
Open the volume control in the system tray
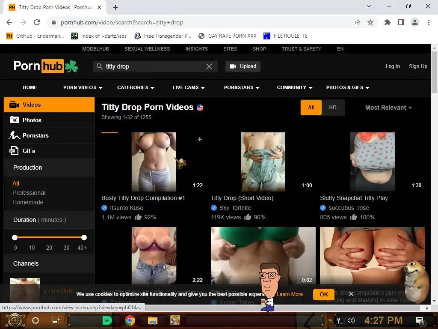(x=351, y=320)
